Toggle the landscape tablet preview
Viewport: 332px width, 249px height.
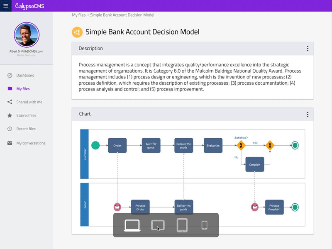(158, 225)
